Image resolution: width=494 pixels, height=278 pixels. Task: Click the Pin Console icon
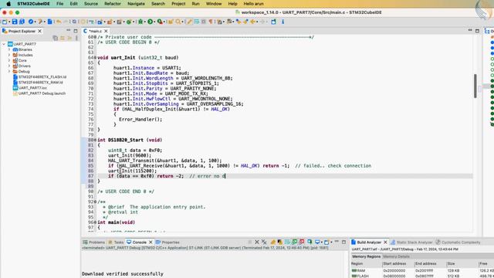click(x=310, y=242)
